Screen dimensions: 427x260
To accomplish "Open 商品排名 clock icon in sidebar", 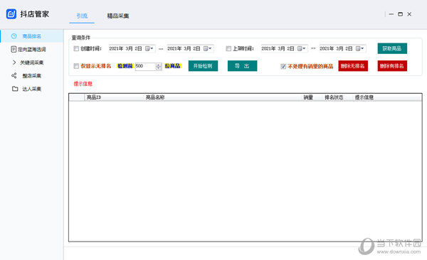I will (14, 36).
